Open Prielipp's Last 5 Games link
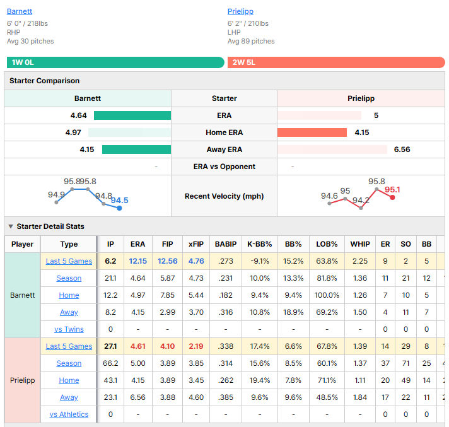Viewport: 449px width, 427px height. (69, 346)
